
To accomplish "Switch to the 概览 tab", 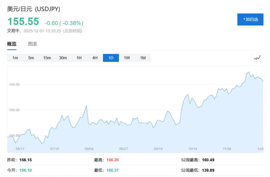I will (x=12, y=44).
